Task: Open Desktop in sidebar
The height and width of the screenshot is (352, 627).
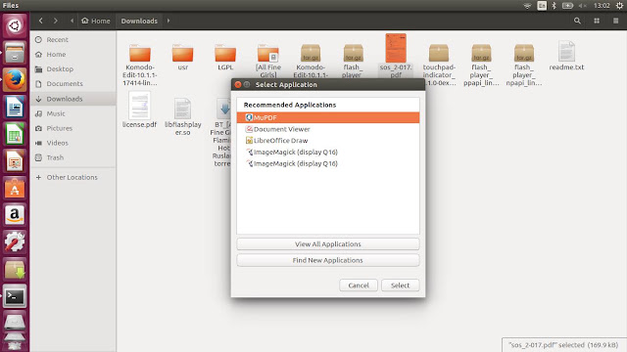Action: click(73, 69)
